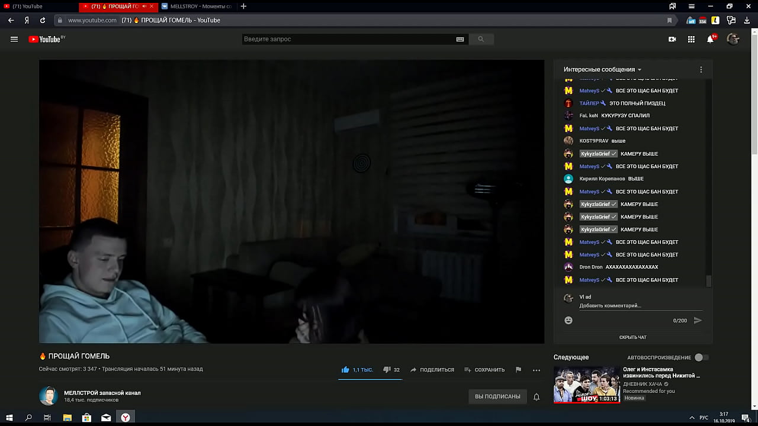Expand the Интересные сообщения chat dropdown
The width and height of the screenshot is (758, 426).
pyautogui.click(x=602, y=69)
